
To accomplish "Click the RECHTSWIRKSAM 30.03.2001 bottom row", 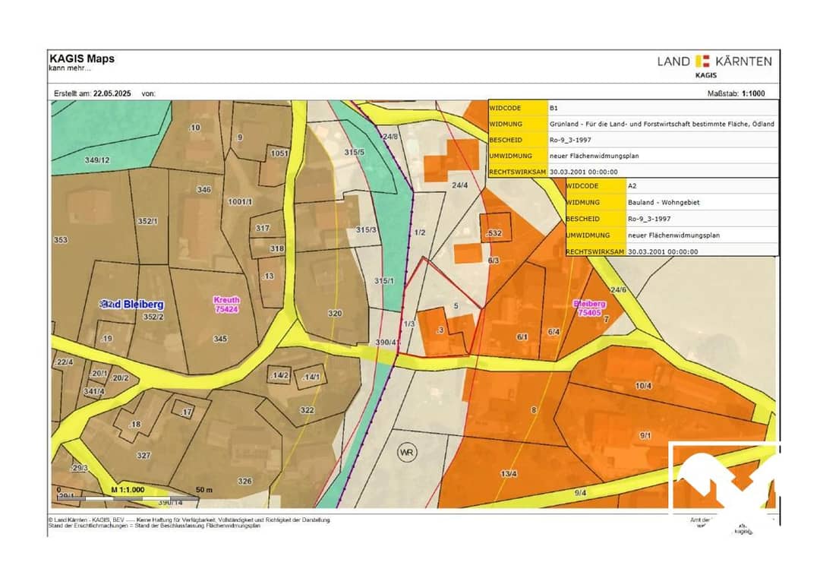I will click(x=672, y=251).
